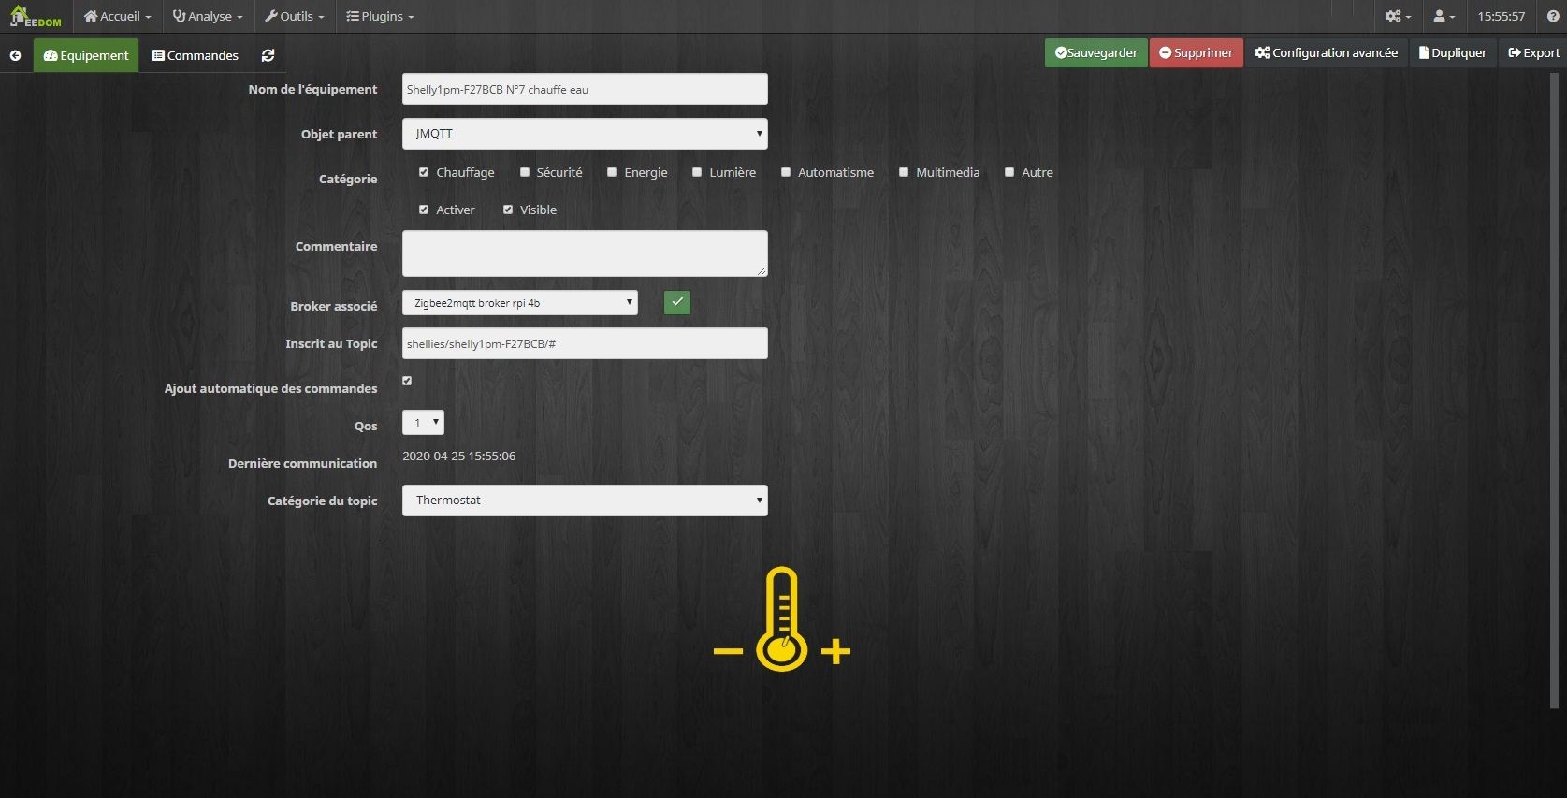Open the Broker associé dropdown

tap(520, 302)
